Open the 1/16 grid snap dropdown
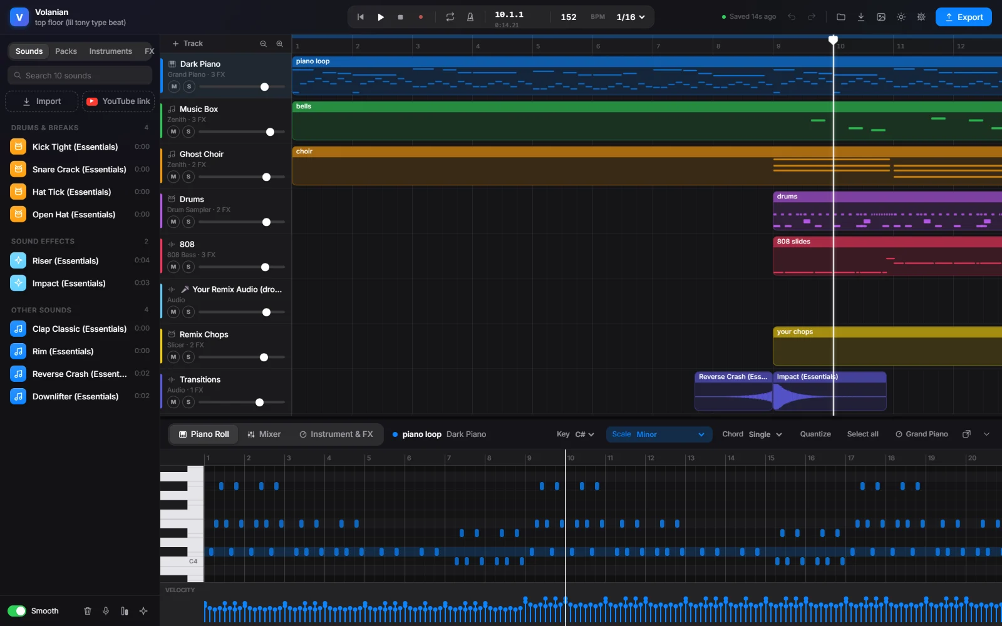The width and height of the screenshot is (1002, 626). [631, 17]
